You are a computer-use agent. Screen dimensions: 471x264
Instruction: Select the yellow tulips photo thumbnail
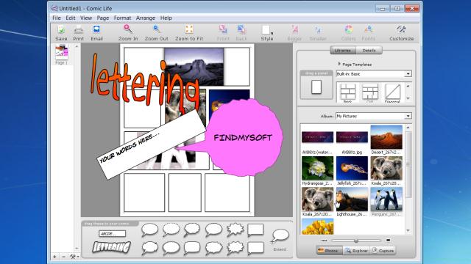pos(317,227)
